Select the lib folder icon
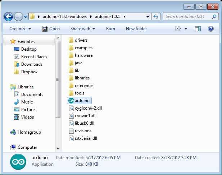This screenshot has width=222, height=175. [71, 70]
